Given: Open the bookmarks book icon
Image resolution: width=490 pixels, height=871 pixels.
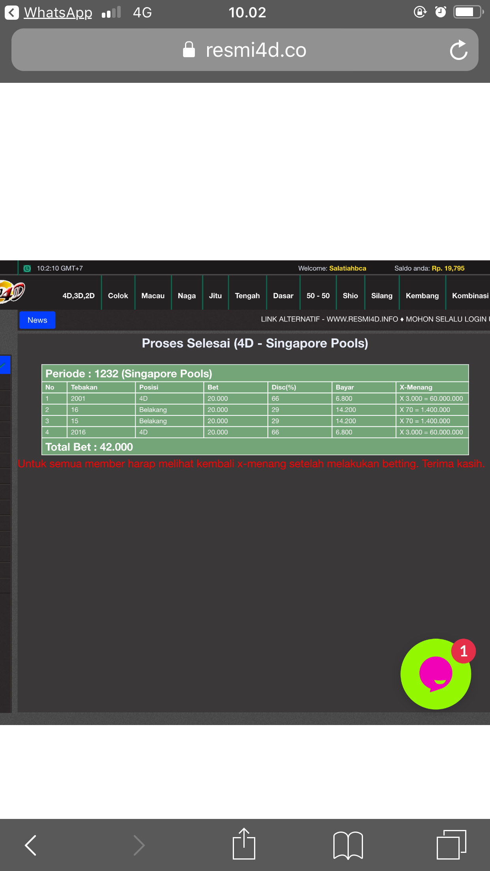Looking at the screenshot, I should [x=348, y=845].
